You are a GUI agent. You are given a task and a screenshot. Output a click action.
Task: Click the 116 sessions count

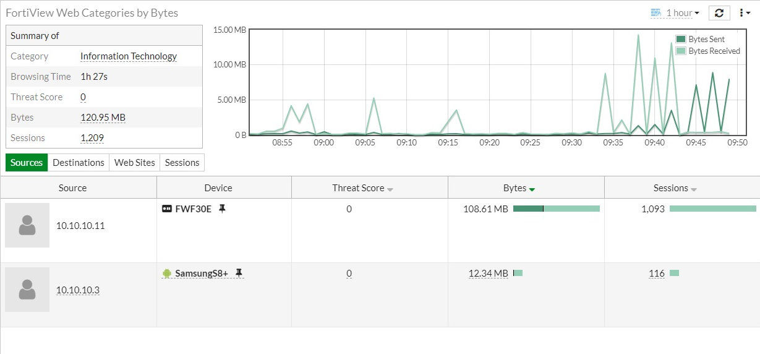click(x=657, y=273)
